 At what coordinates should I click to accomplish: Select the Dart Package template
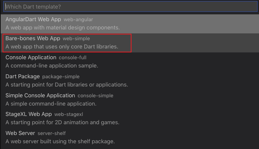click(x=130, y=81)
